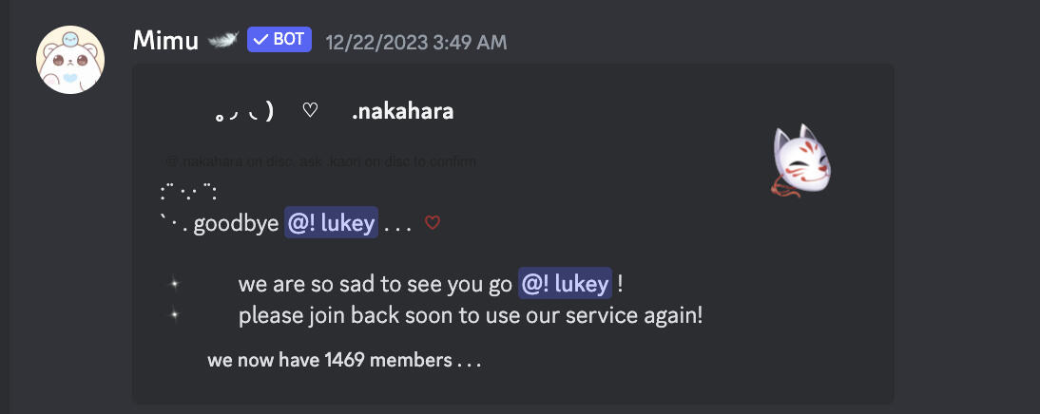Click the 'we now have 1469 members' footer
This screenshot has height=414, width=1040.
click(x=344, y=361)
